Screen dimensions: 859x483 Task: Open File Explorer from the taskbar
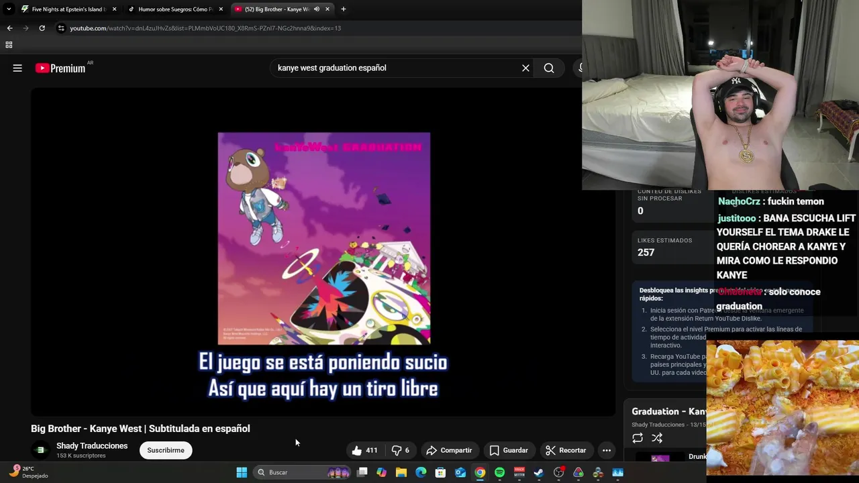401,472
